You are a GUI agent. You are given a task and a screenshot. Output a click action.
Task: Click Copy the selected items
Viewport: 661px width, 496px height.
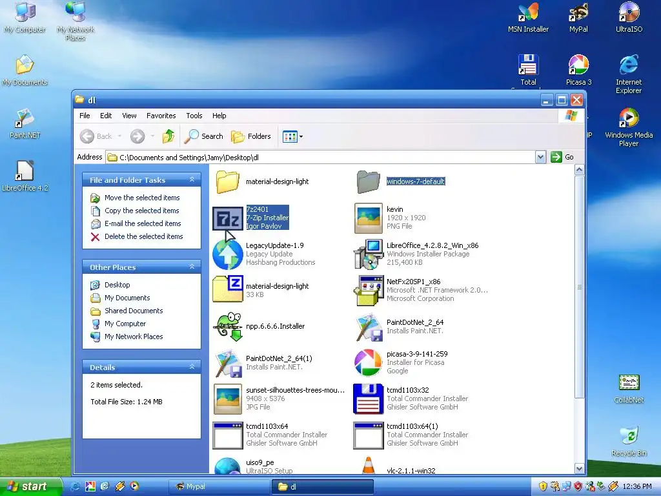tap(141, 211)
